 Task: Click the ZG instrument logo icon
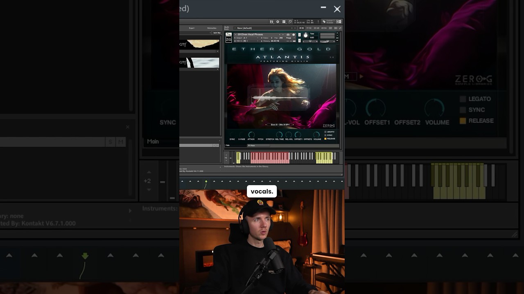[228, 40]
